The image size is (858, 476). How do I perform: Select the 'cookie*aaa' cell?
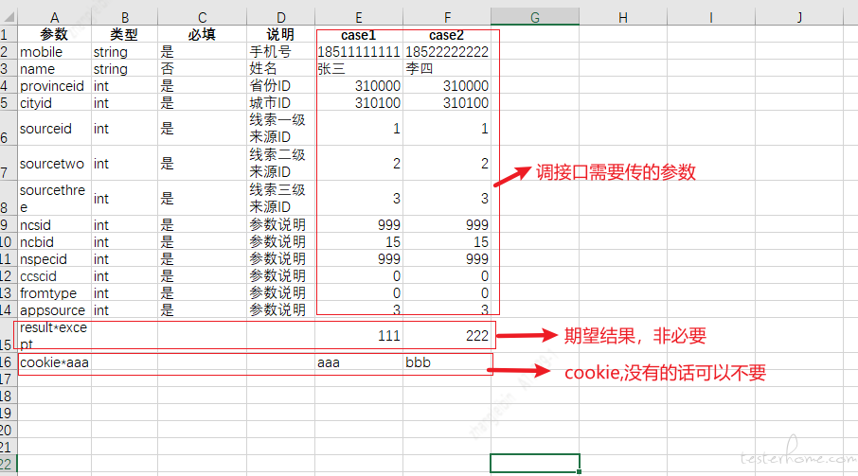(54, 361)
